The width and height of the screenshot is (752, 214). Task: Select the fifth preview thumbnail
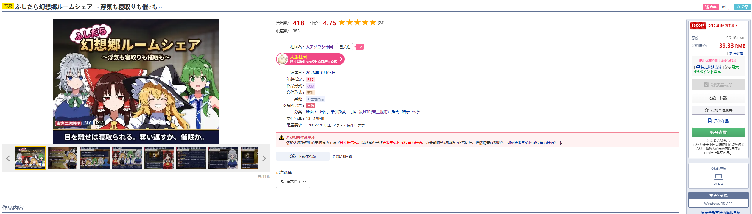point(159,158)
